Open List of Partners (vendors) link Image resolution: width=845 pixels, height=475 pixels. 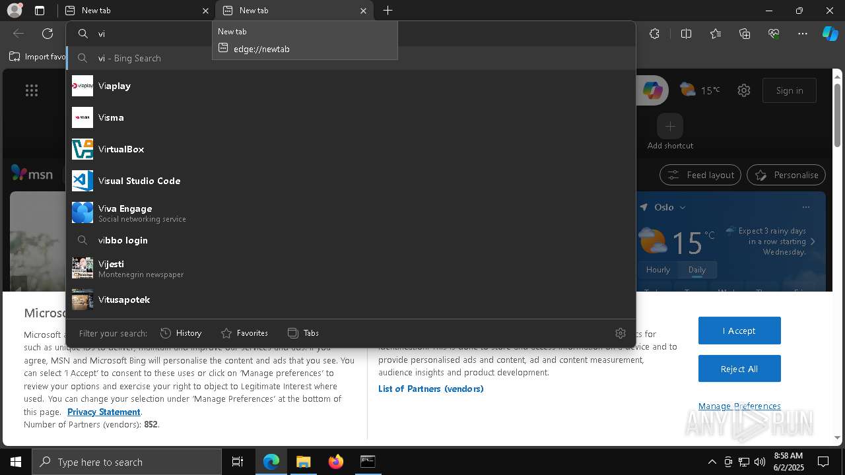coord(431,389)
